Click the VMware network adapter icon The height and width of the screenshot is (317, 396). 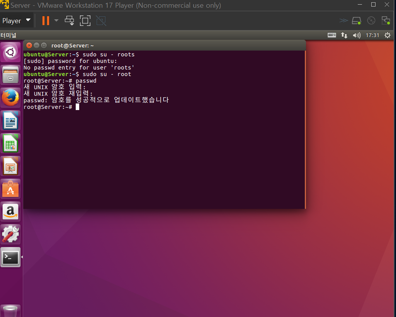386,20
